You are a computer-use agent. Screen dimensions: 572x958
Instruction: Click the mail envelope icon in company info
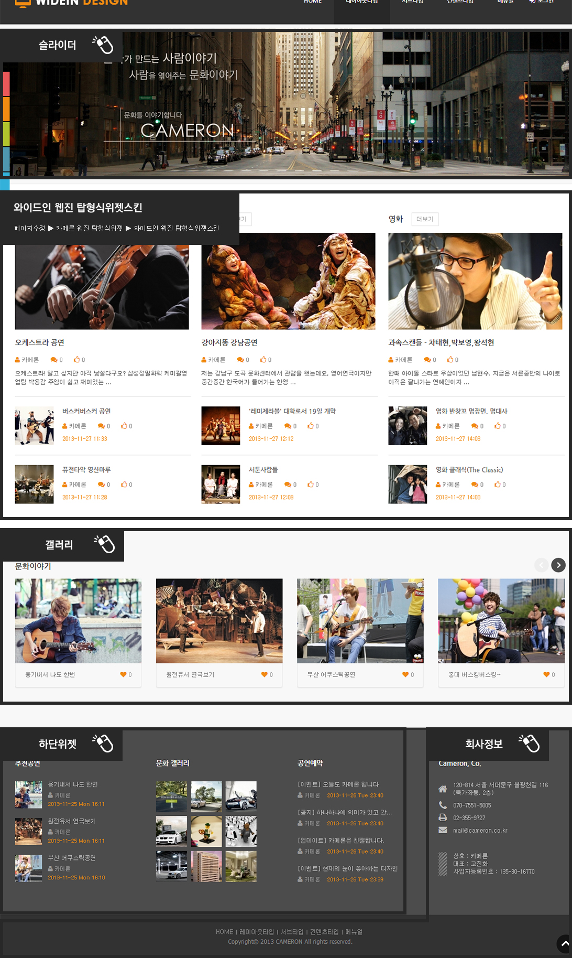click(x=443, y=830)
